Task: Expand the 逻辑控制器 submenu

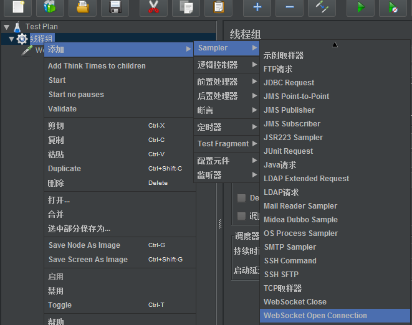Action: pos(226,65)
